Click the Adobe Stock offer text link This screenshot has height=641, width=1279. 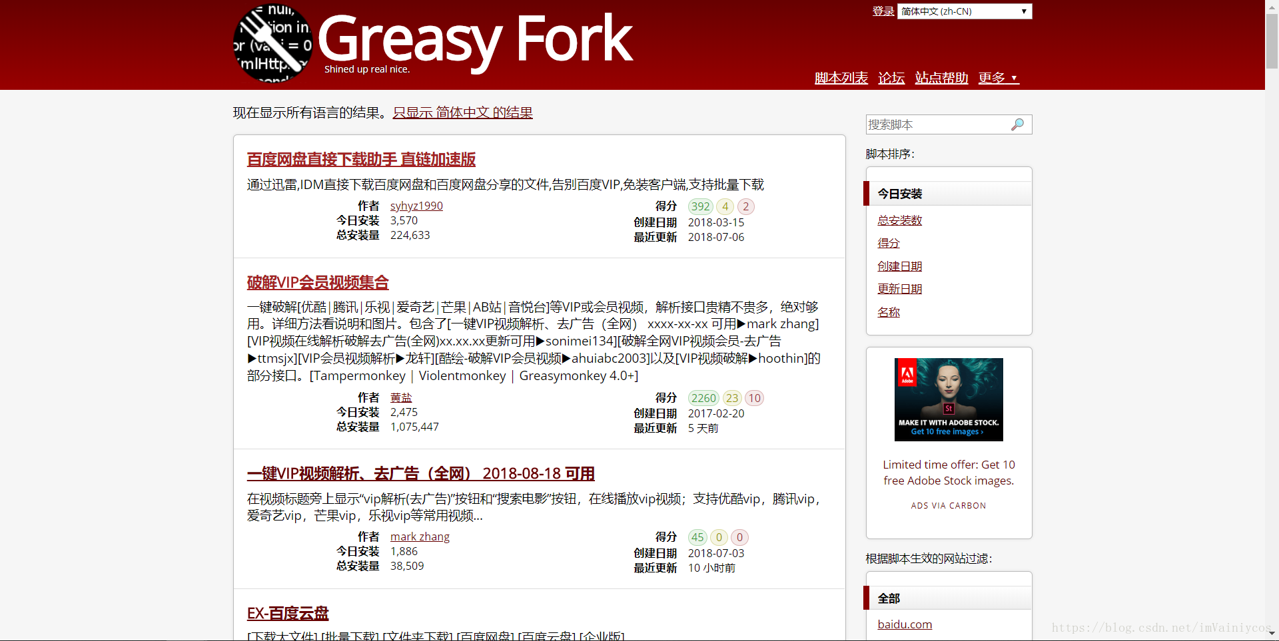(x=949, y=473)
